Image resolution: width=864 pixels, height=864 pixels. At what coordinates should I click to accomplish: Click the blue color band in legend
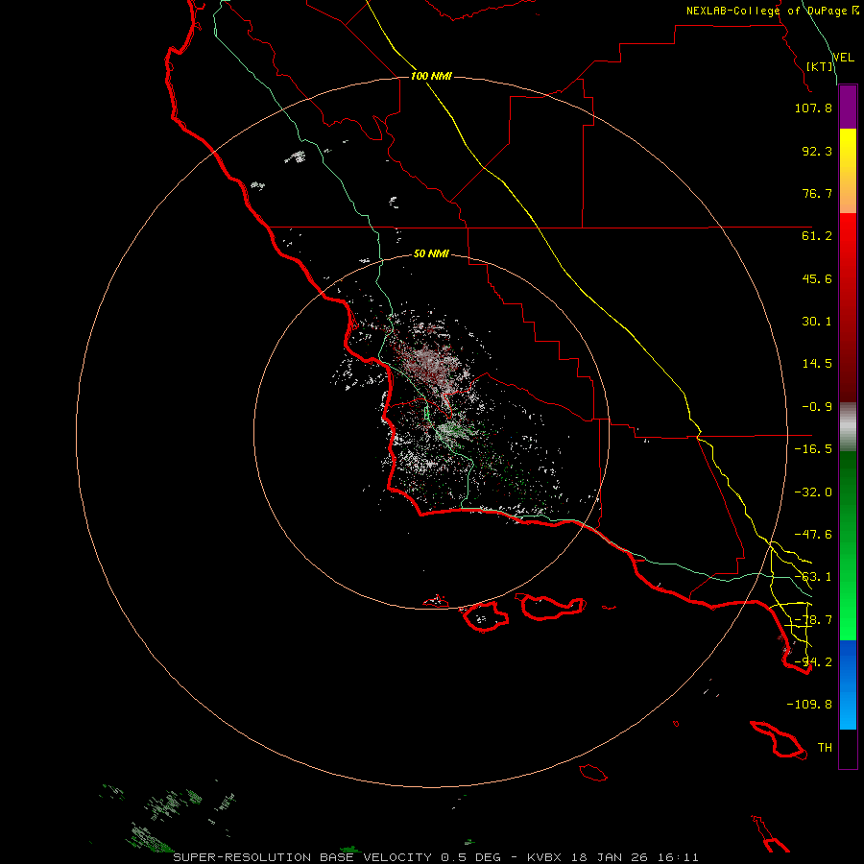[848, 684]
